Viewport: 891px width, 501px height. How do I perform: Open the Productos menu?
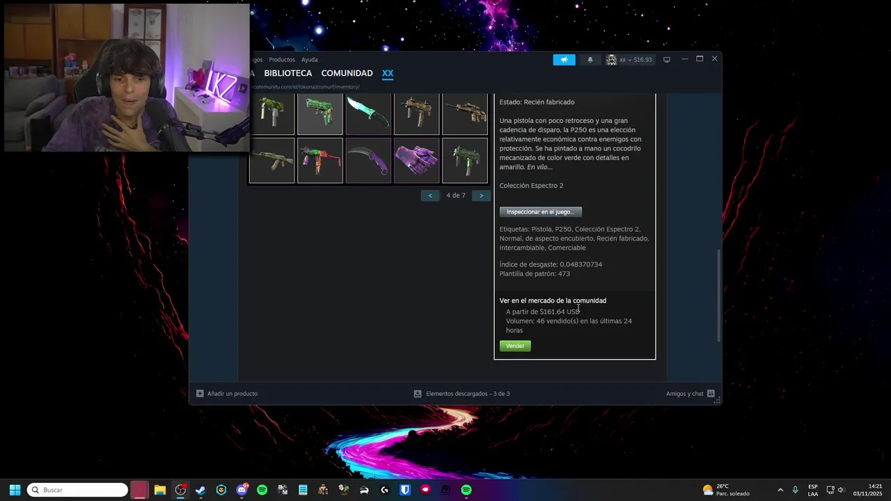(x=282, y=60)
